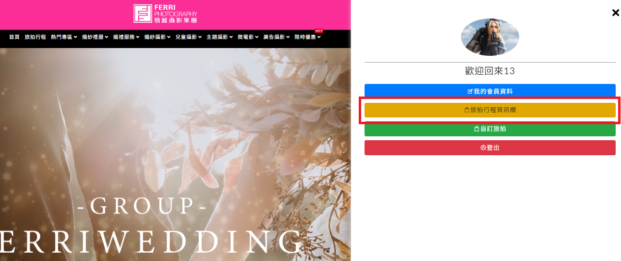
Task: Click the edit icon on 我的會員資料
Action: [470, 91]
